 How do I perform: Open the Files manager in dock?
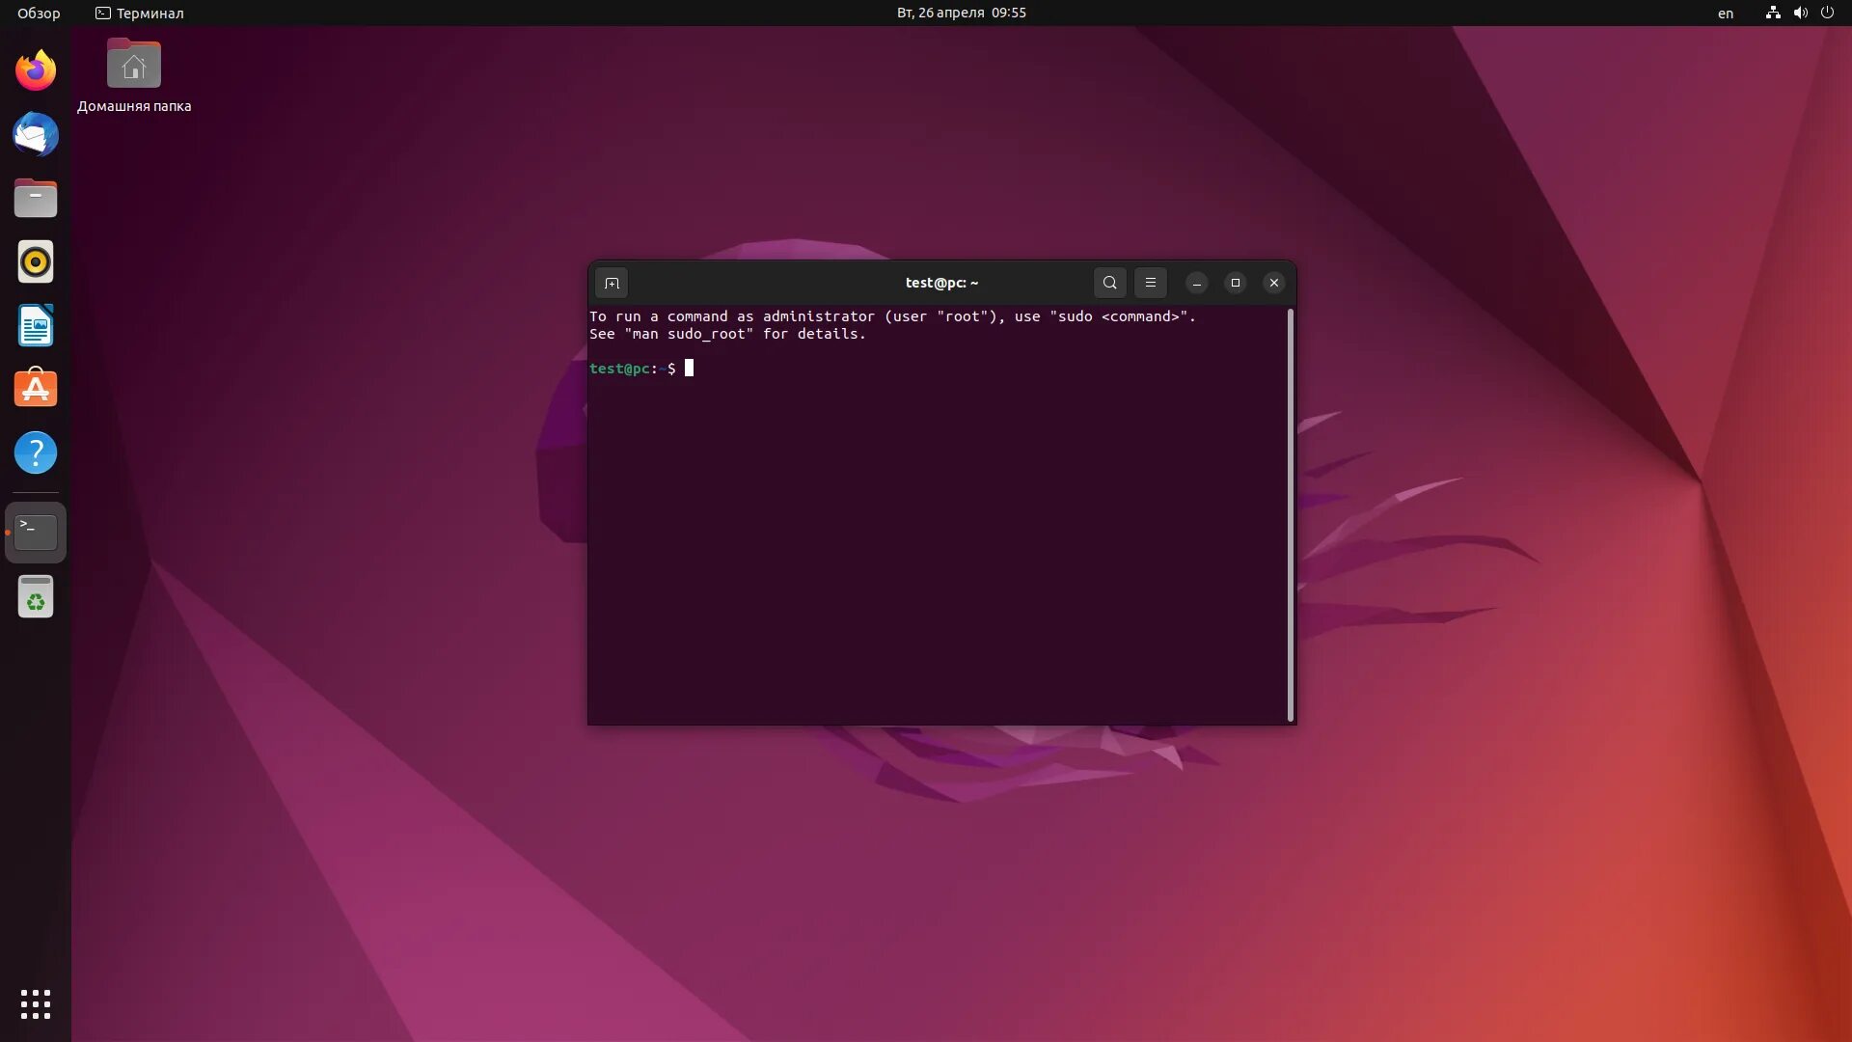coord(36,198)
